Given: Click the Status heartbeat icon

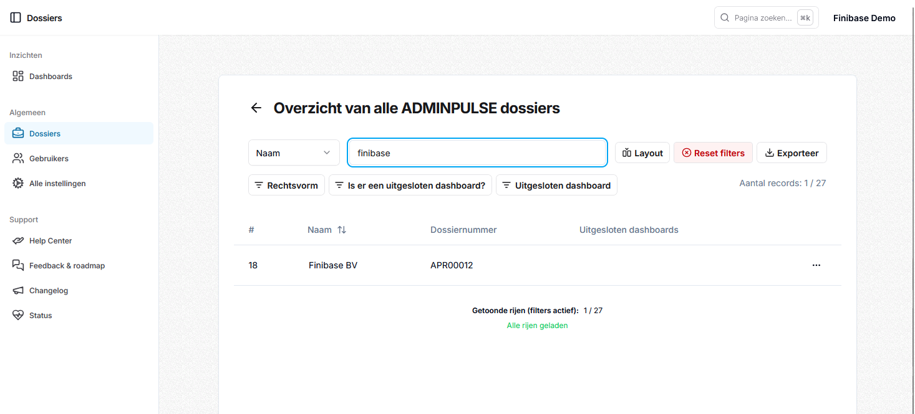Looking at the screenshot, I should [x=18, y=315].
